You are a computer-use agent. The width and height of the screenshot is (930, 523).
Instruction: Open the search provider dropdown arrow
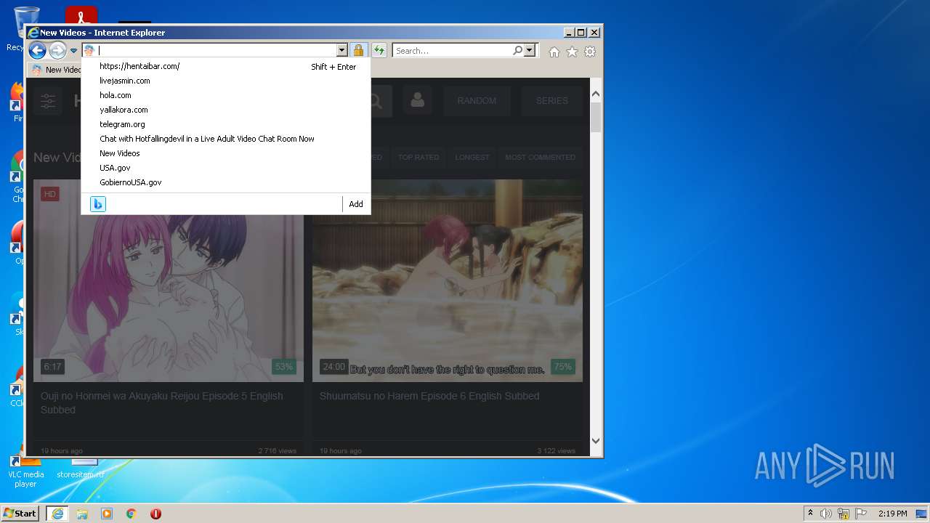[x=530, y=50]
